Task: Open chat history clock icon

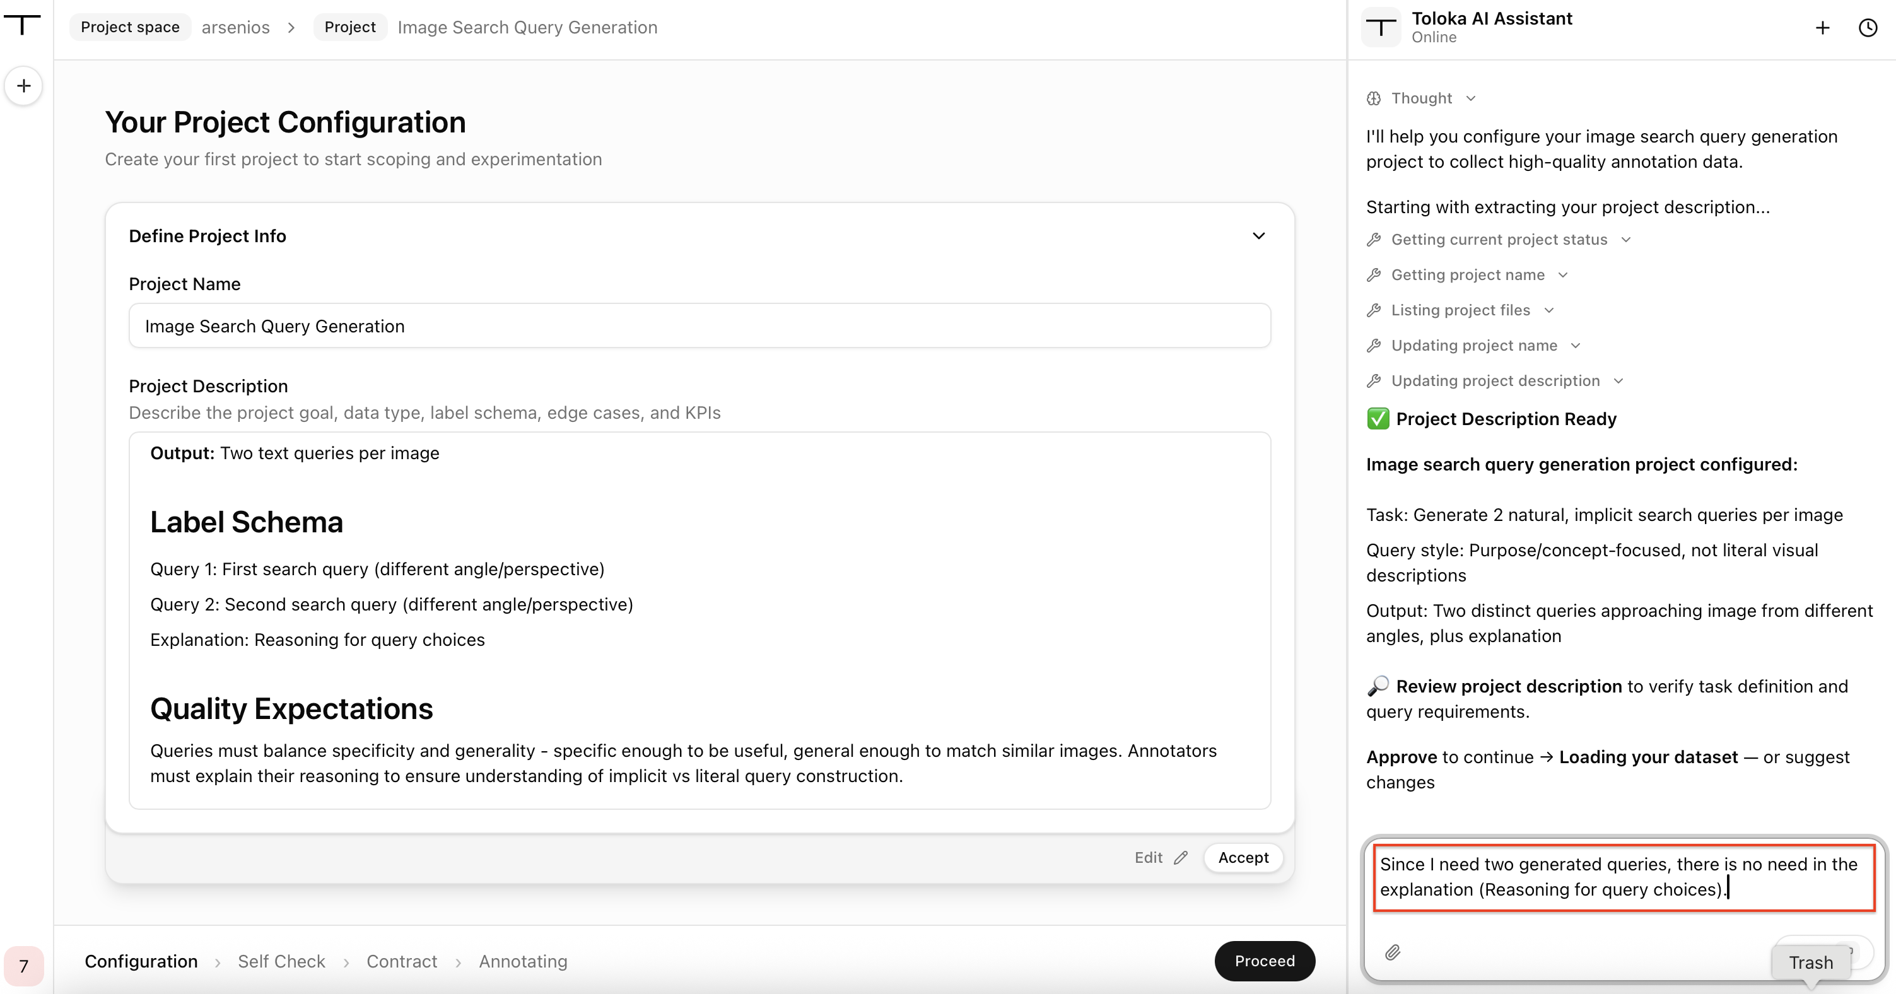Action: tap(1868, 28)
